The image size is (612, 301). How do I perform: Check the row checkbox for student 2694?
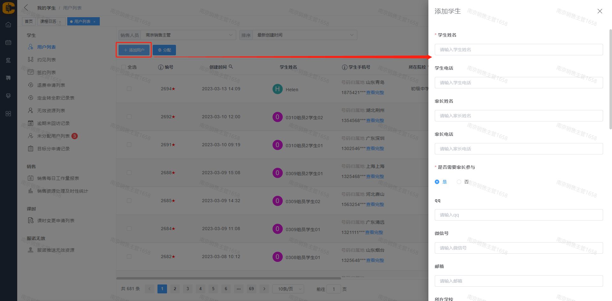[129, 89]
